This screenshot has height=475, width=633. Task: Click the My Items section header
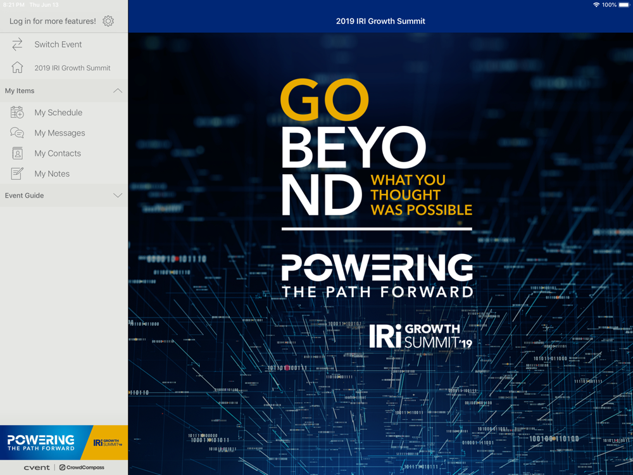pyautogui.click(x=64, y=91)
